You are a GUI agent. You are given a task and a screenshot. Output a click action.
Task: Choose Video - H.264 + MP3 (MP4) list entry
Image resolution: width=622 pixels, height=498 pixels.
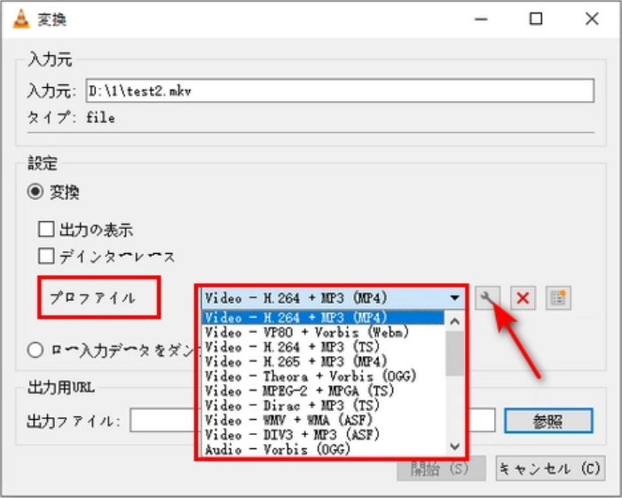pos(323,318)
